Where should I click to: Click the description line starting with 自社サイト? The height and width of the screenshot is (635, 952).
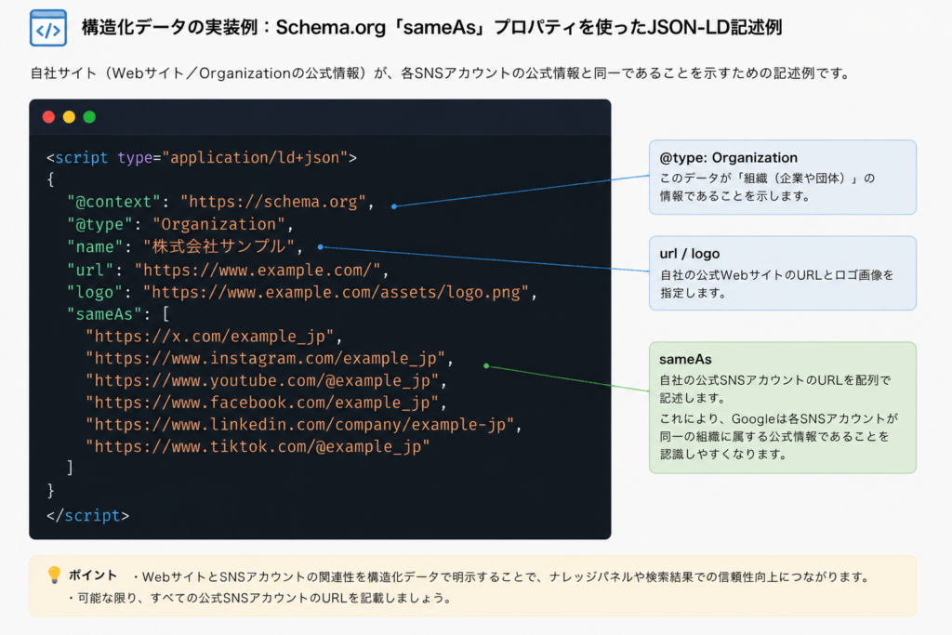(x=441, y=73)
